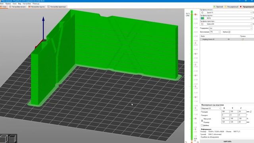This screenshot has width=254, height=143.
Task: Click the printer settings tab icon
Action: 48,7
